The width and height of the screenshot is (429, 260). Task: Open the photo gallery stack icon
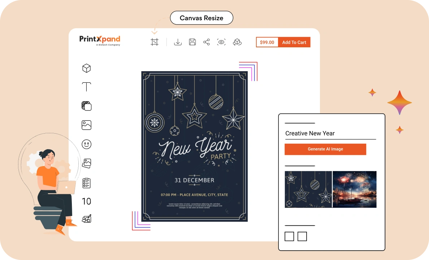(x=86, y=163)
